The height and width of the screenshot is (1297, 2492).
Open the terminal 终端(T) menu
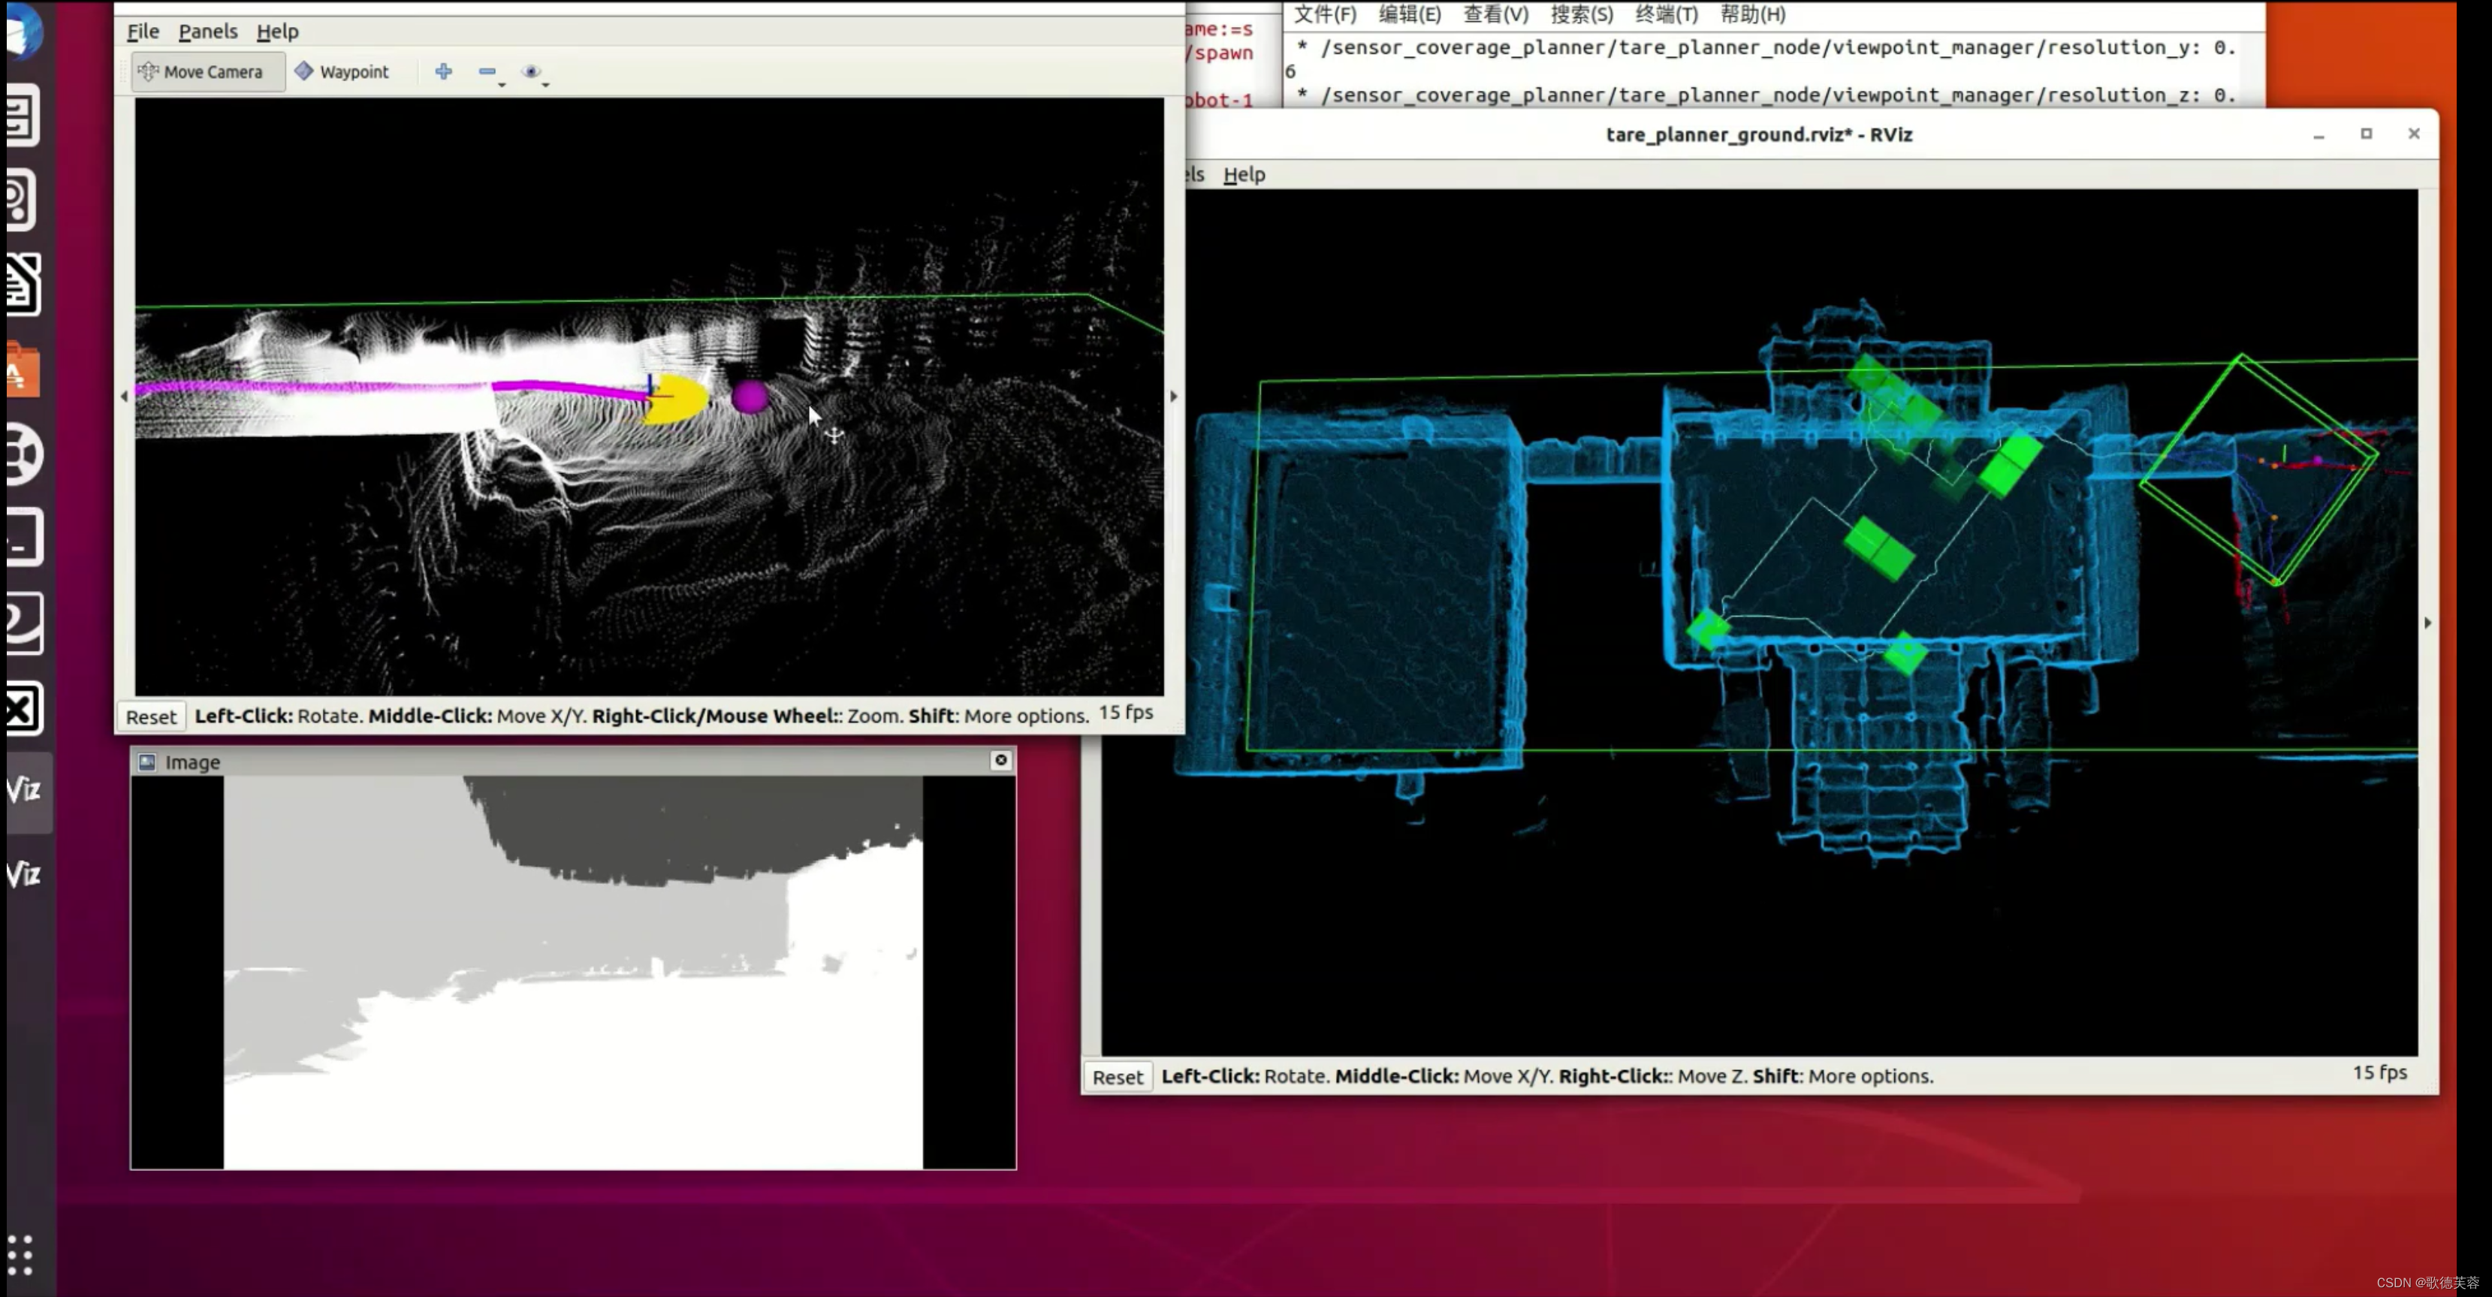(1665, 14)
